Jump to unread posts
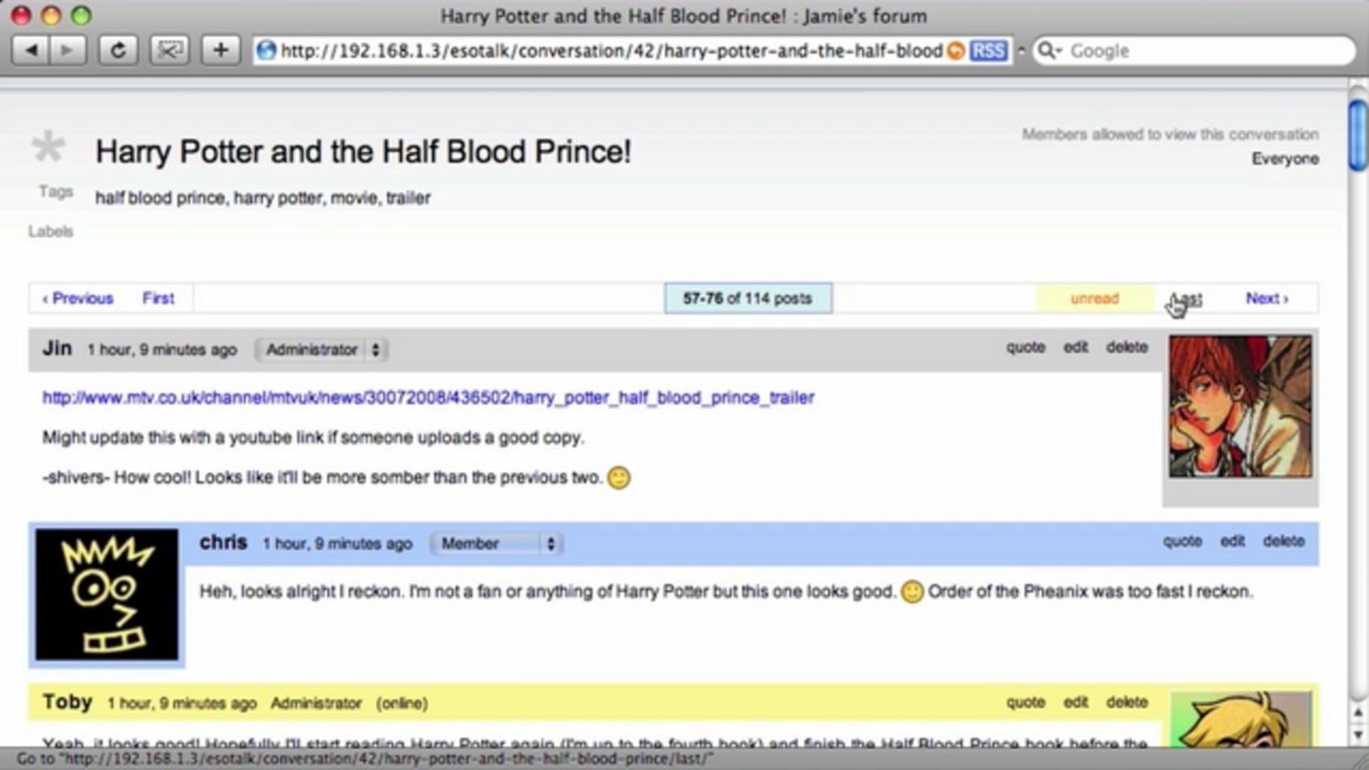Viewport: 1369px width, 770px height. click(x=1095, y=298)
